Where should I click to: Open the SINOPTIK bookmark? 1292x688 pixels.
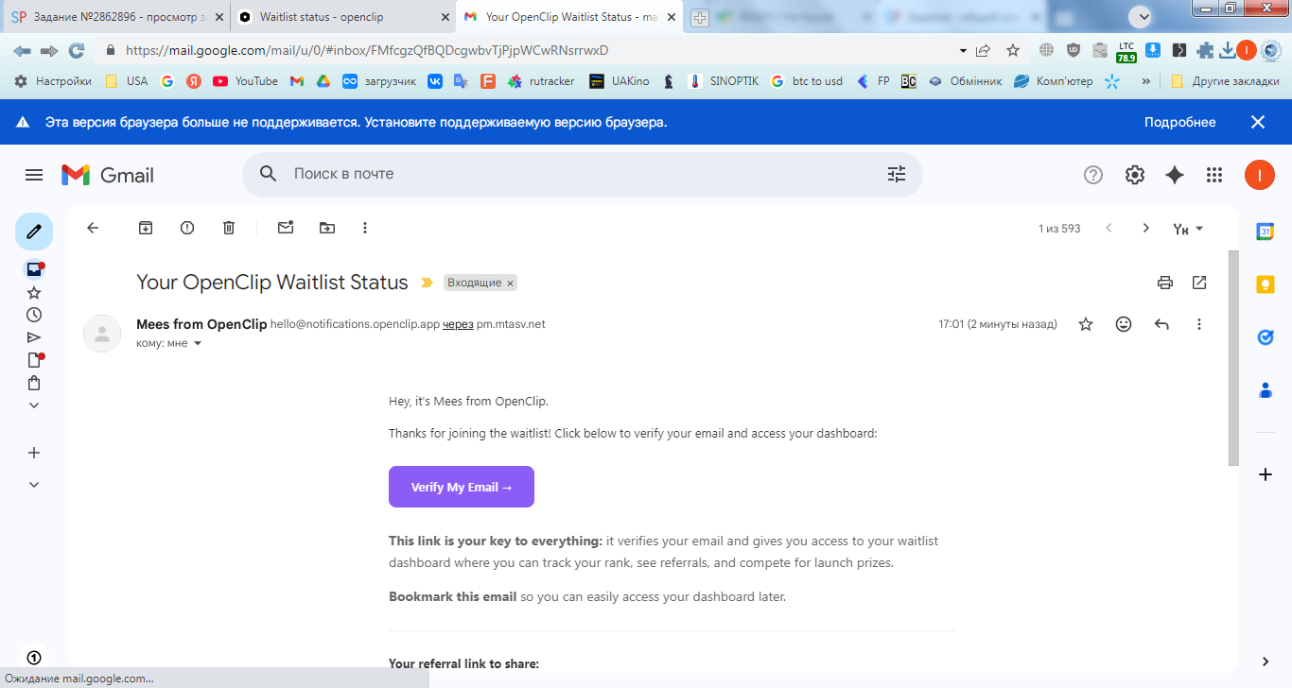pos(723,81)
